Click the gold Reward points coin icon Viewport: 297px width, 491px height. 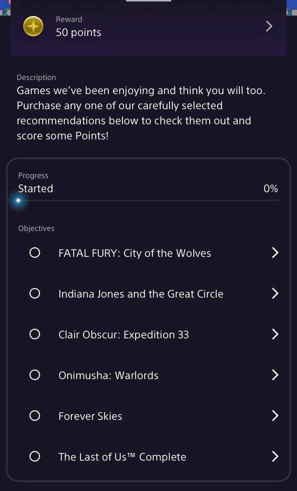[33, 26]
